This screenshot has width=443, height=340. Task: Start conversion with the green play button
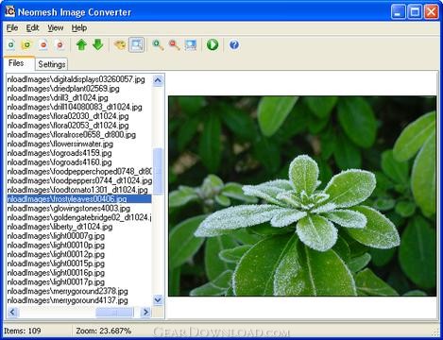(x=213, y=44)
